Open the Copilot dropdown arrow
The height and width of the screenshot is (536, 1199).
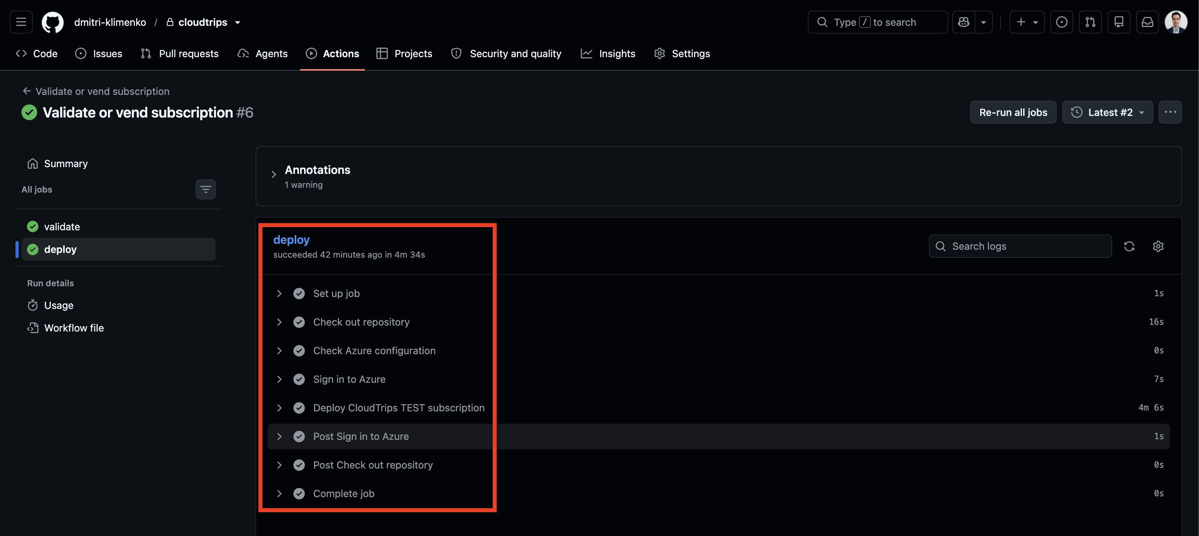click(x=983, y=22)
